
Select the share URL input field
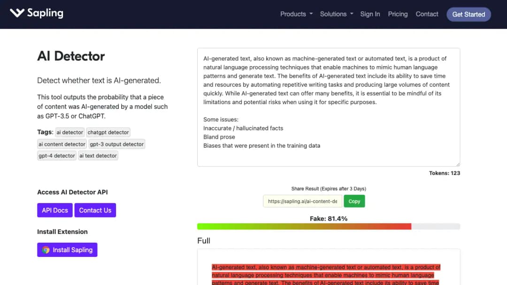coord(302,201)
